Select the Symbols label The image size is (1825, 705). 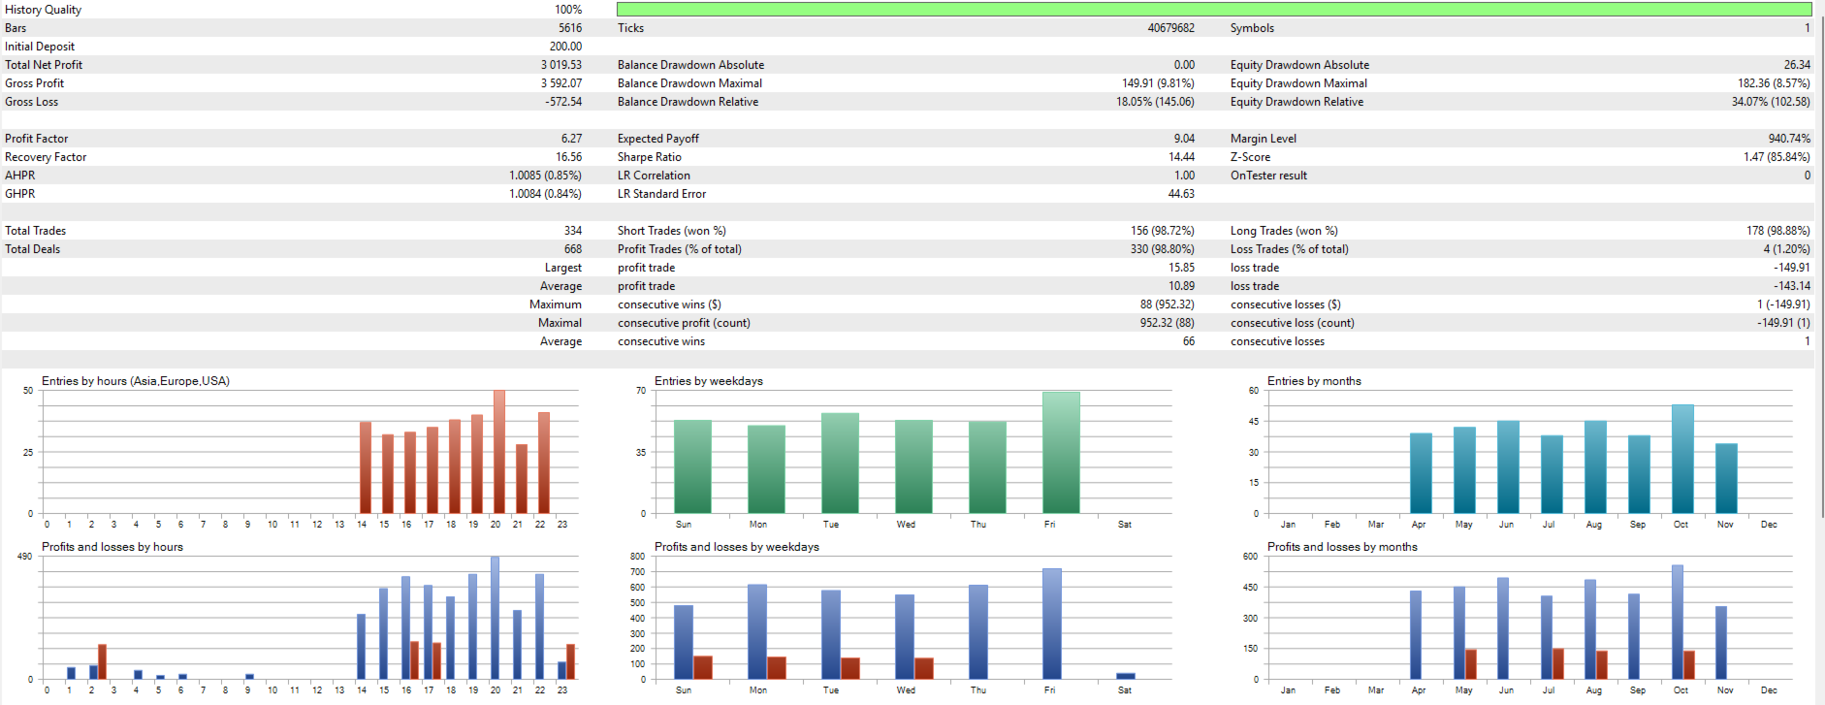1252,28
